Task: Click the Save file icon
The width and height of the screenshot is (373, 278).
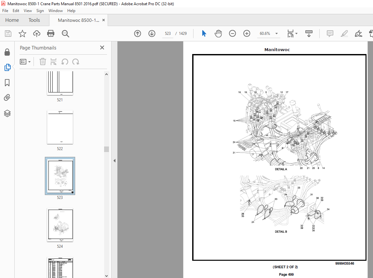Action: pos(8,34)
